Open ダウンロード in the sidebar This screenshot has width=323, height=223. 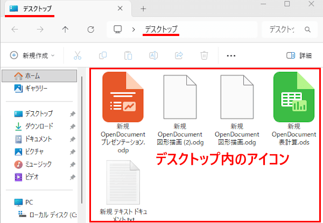(39, 126)
